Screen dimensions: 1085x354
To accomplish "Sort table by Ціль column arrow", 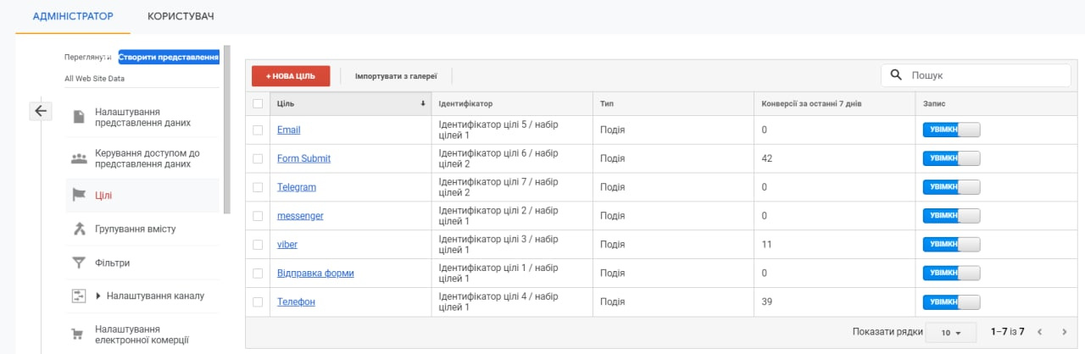I will 423,104.
